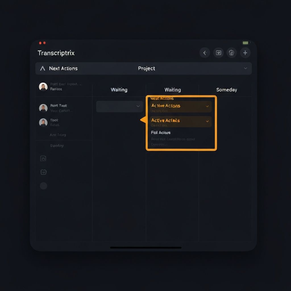
Task: Expand the second Active Actions dropdown
Action: (180, 122)
